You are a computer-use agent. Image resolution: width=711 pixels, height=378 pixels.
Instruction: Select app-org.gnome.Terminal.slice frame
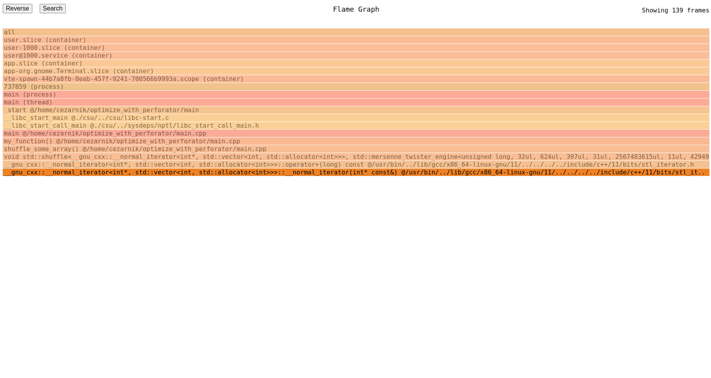tap(355, 71)
